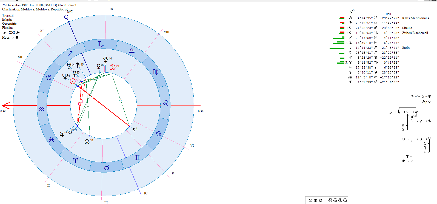
Task: Click Jupiter glyph at 17 degrees in the wheel
Action: [62, 134]
